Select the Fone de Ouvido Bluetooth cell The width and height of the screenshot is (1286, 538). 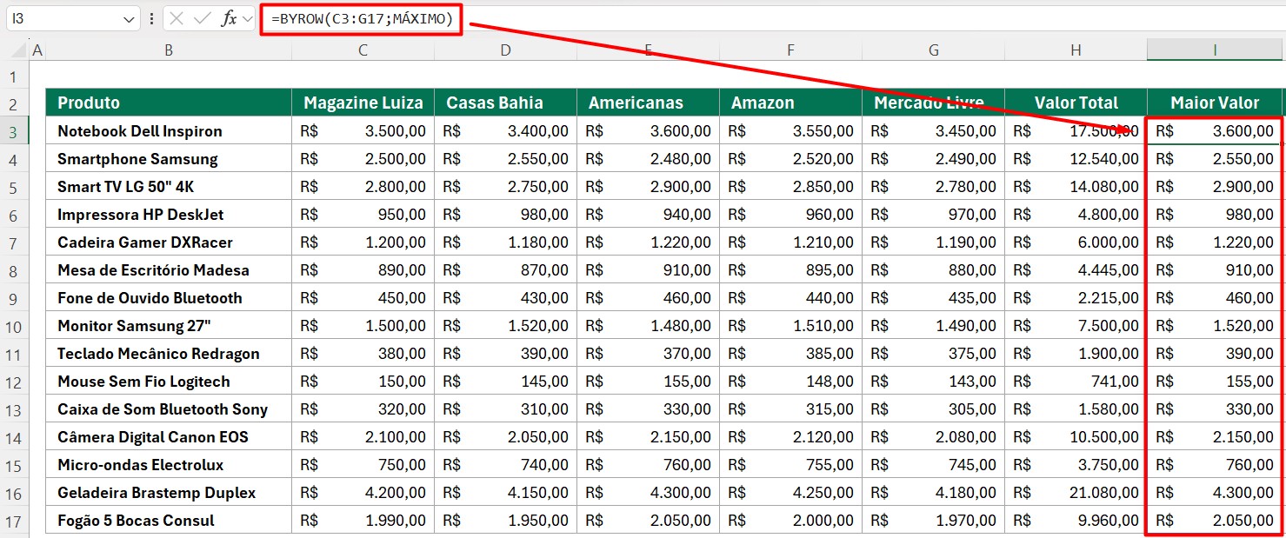(x=169, y=298)
